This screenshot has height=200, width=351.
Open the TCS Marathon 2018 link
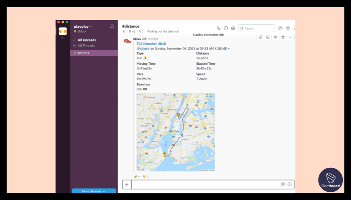[151, 44]
